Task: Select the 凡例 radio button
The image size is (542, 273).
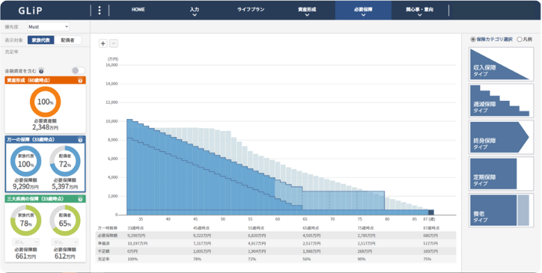Action: pos(519,40)
